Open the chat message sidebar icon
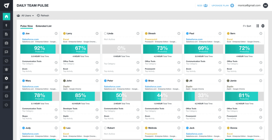This screenshot has width=272, height=140. [x=6, y=52]
